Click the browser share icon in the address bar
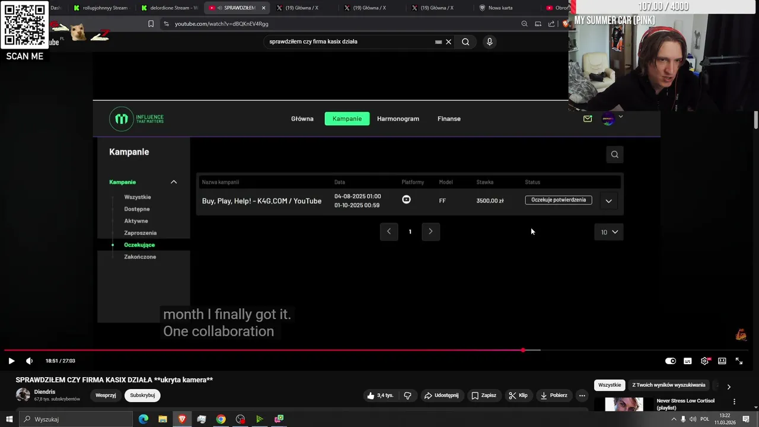The image size is (759, 427). [x=551, y=24]
